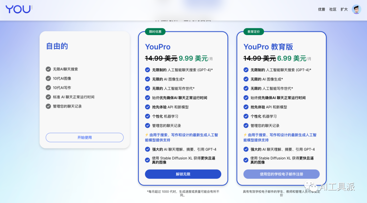Viewport: 367px width, 203px height.
Task: Open the user avatar profile menu
Action: [356, 10]
